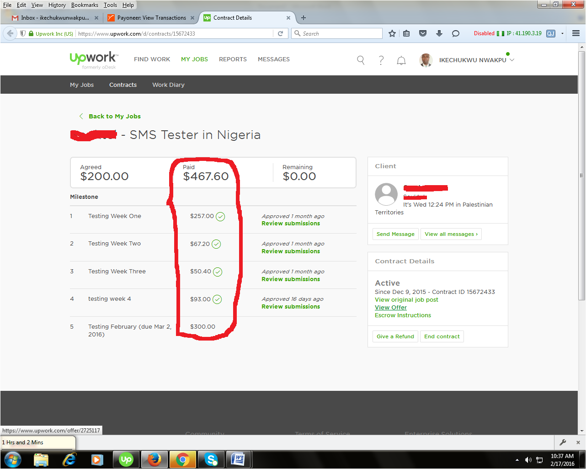
Task: Open Escrow Instructions link
Action: 403,315
